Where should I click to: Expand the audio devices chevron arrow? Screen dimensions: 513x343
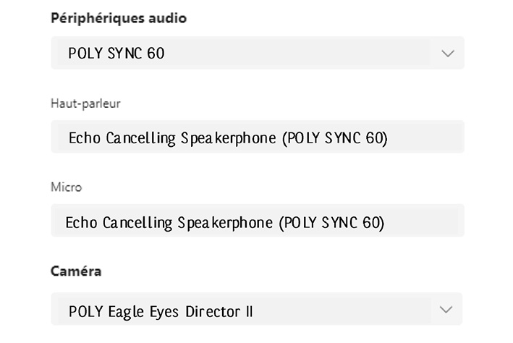(447, 54)
